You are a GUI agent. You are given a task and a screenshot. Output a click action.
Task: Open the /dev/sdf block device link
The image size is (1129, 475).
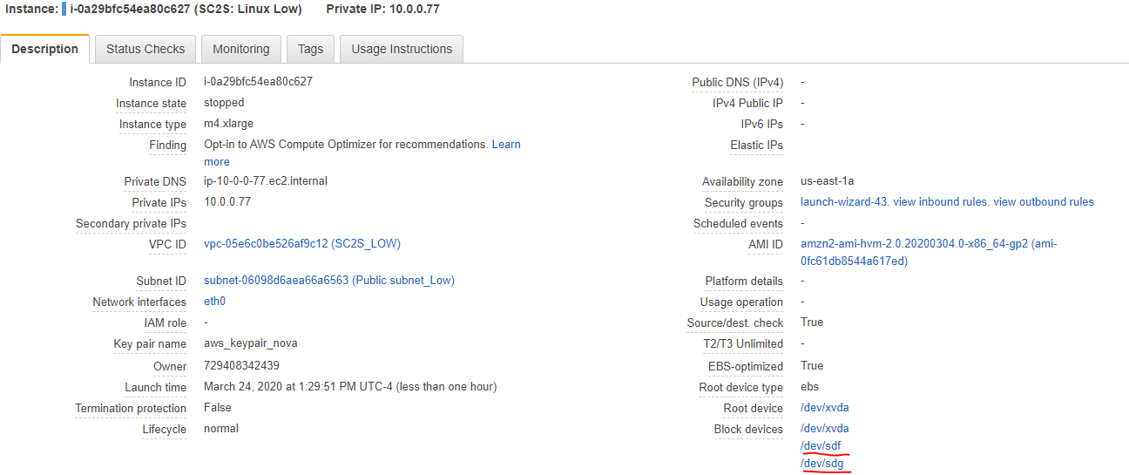pos(821,446)
